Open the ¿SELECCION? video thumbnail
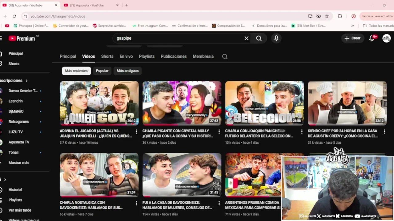This screenshot has height=221, width=394. click(x=265, y=103)
